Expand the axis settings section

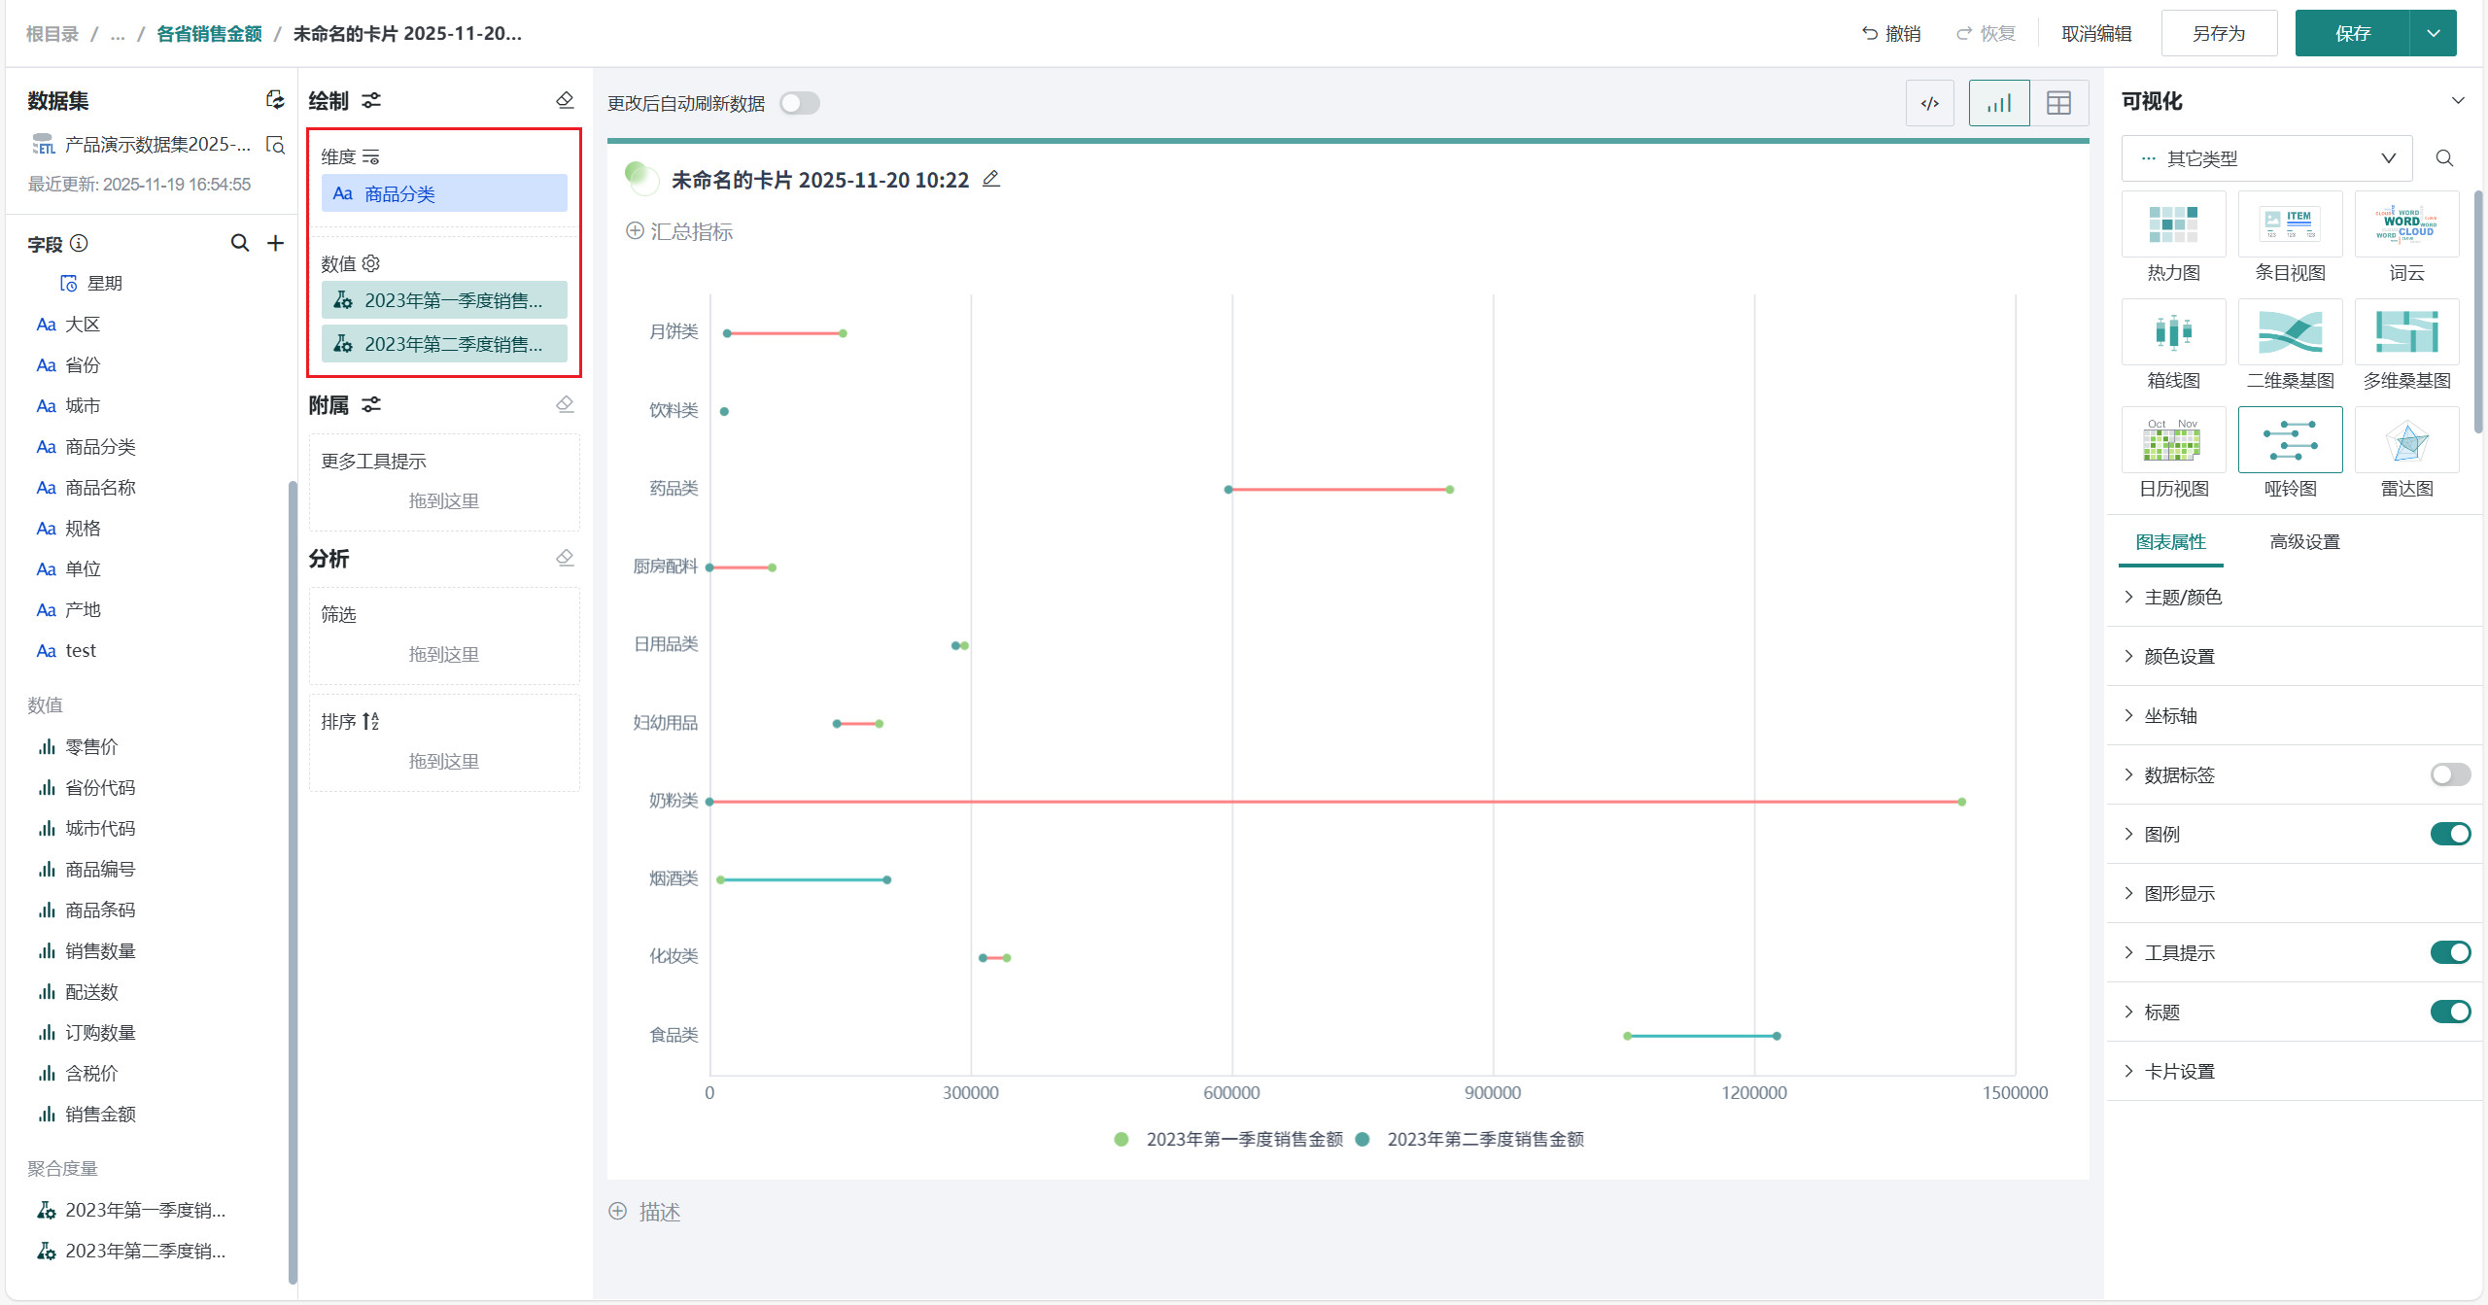tap(2170, 716)
